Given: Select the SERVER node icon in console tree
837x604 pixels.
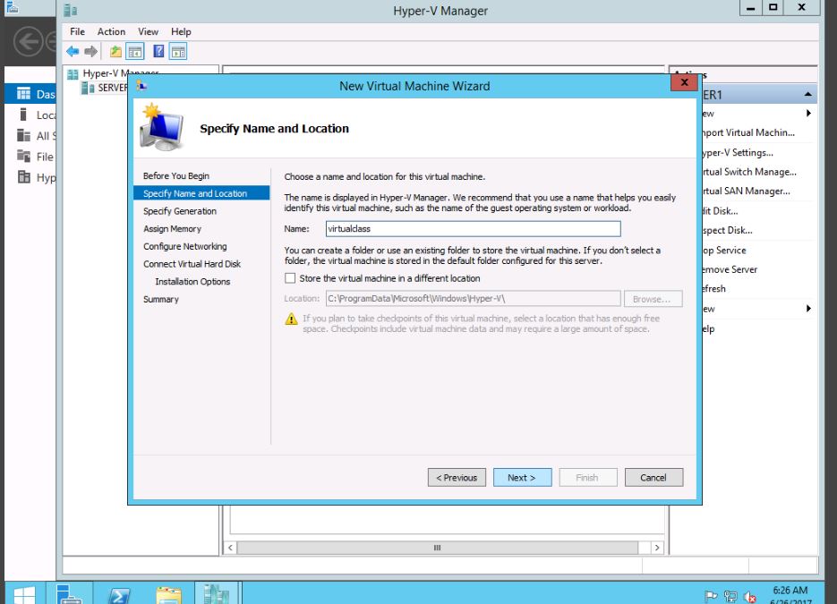Looking at the screenshot, I should (x=88, y=88).
